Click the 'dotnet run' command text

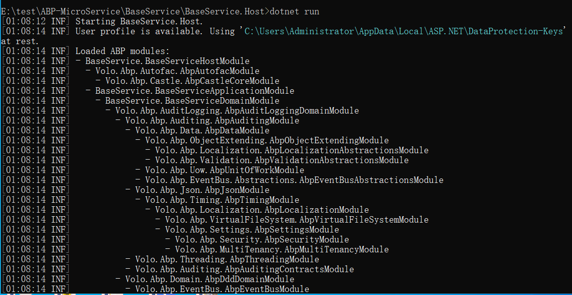294,11
